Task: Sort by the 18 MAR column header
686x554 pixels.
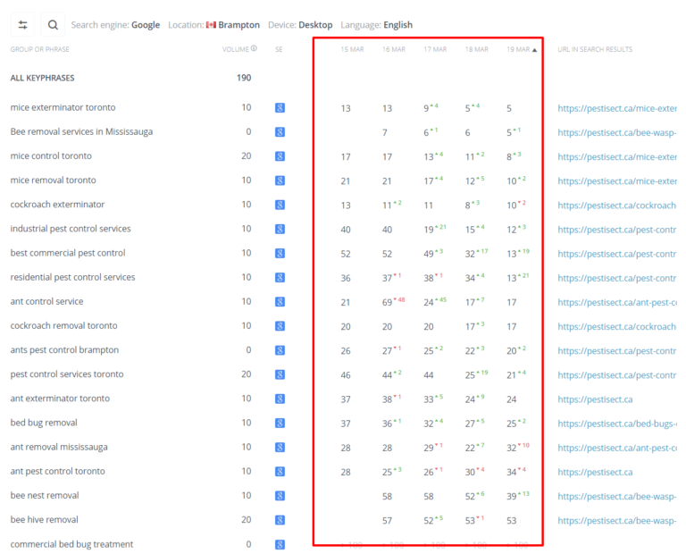Action: [x=476, y=49]
